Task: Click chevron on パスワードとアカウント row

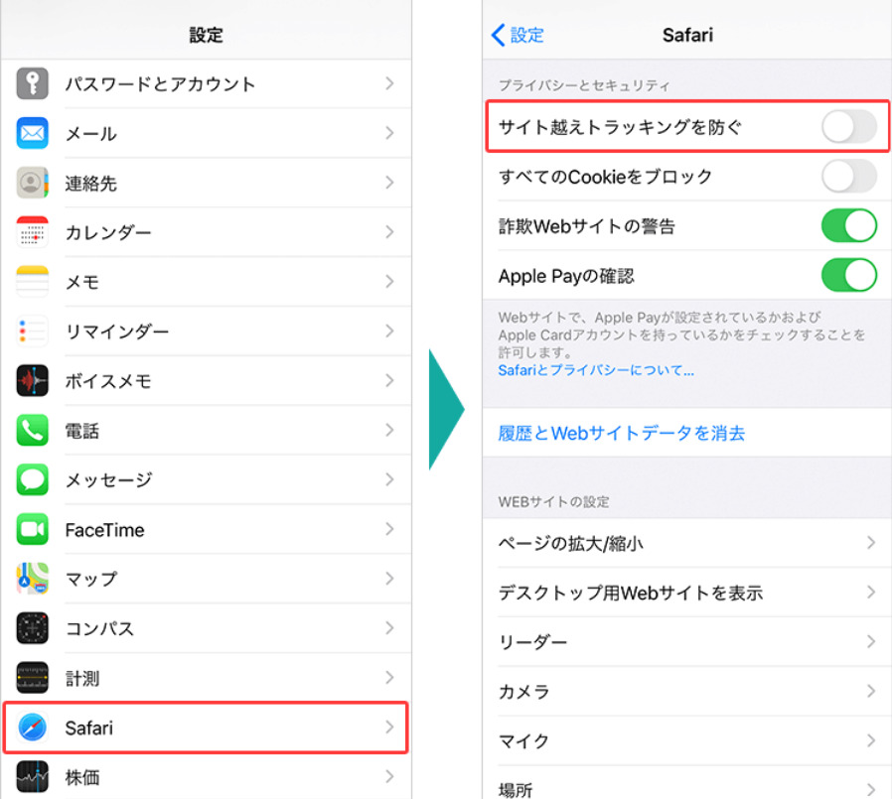Action: [389, 83]
